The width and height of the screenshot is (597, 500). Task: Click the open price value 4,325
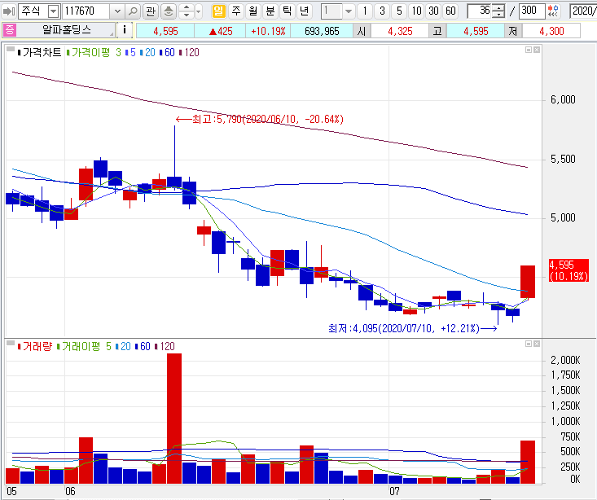point(400,31)
